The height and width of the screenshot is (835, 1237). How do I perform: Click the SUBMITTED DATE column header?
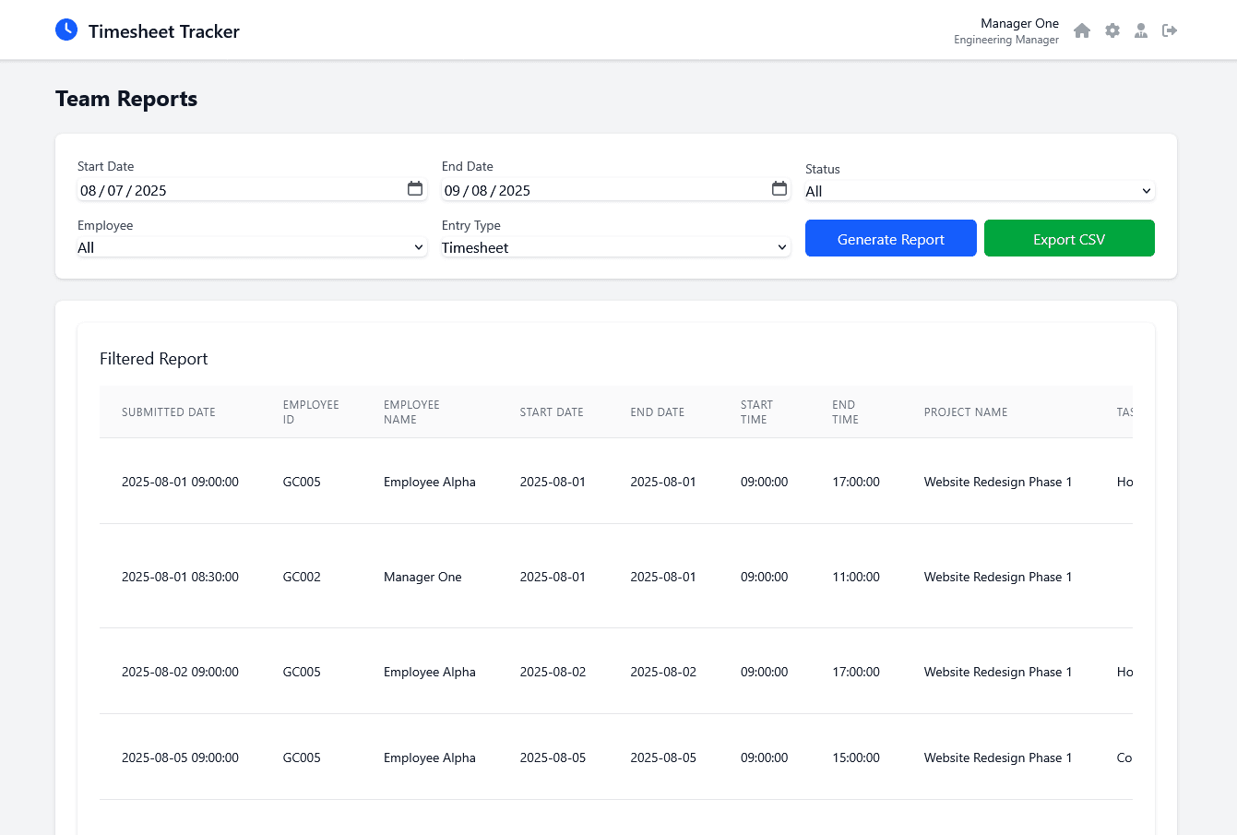coord(168,412)
